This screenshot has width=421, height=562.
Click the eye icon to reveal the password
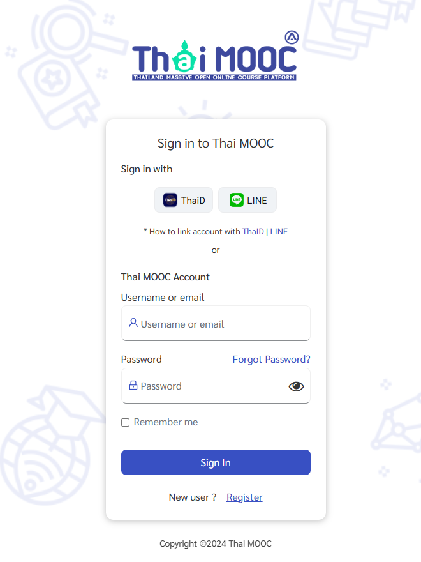point(295,386)
